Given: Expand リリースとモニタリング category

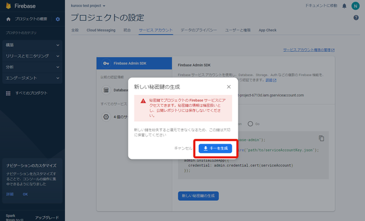Looking at the screenshot, I should (x=32, y=56).
